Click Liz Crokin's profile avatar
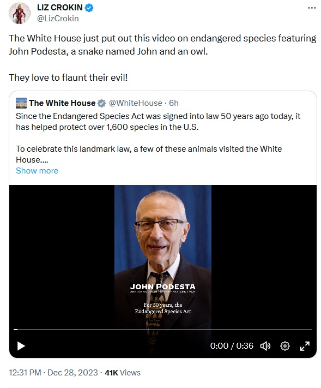This screenshot has height=388, width=321. (20, 13)
